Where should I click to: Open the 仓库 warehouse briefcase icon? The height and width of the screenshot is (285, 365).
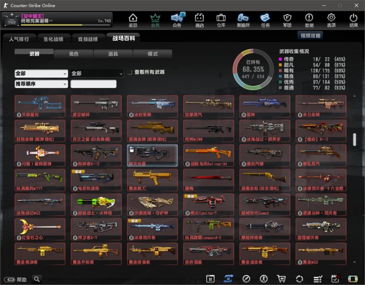[x=221, y=20]
